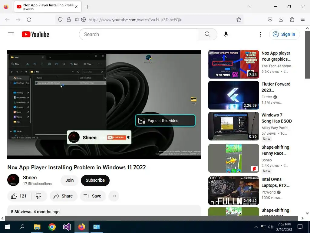Open more actions ellipsis under the video

(x=114, y=196)
